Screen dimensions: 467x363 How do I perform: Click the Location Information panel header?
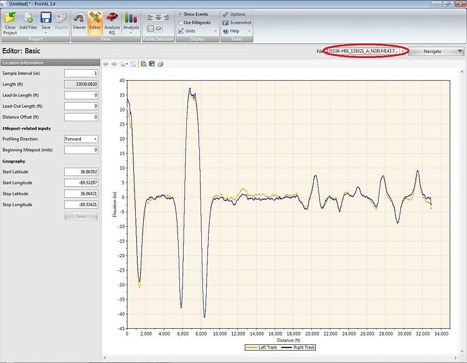click(50, 62)
